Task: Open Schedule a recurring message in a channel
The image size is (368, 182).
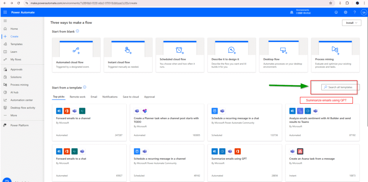Action: point(167,163)
